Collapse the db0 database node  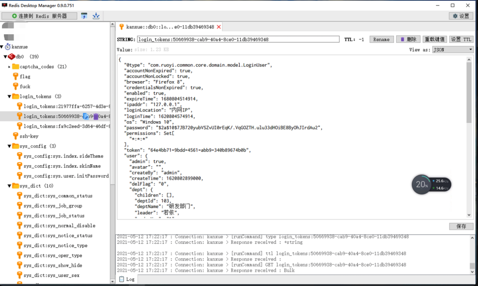coord(6,57)
